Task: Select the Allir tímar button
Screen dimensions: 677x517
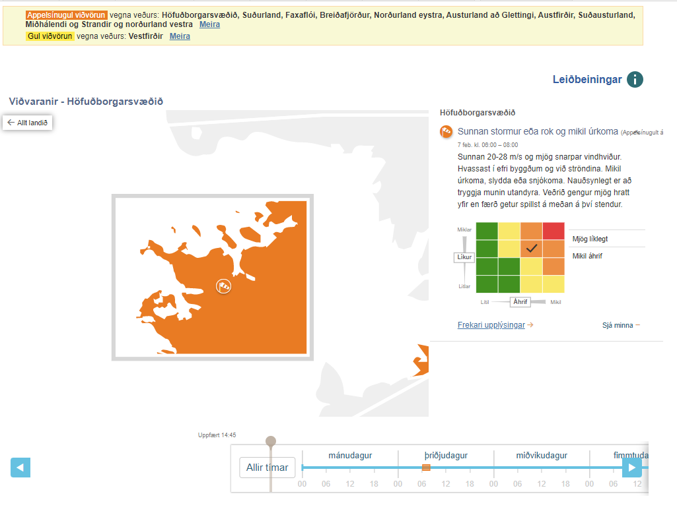Action: 267,468
